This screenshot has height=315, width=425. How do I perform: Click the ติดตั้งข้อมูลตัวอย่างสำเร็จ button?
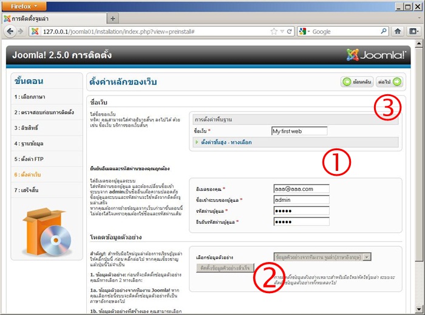click(x=225, y=268)
